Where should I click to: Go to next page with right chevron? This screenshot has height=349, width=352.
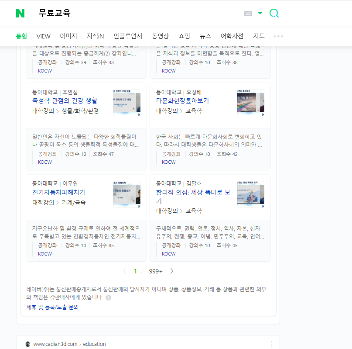click(x=172, y=271)
